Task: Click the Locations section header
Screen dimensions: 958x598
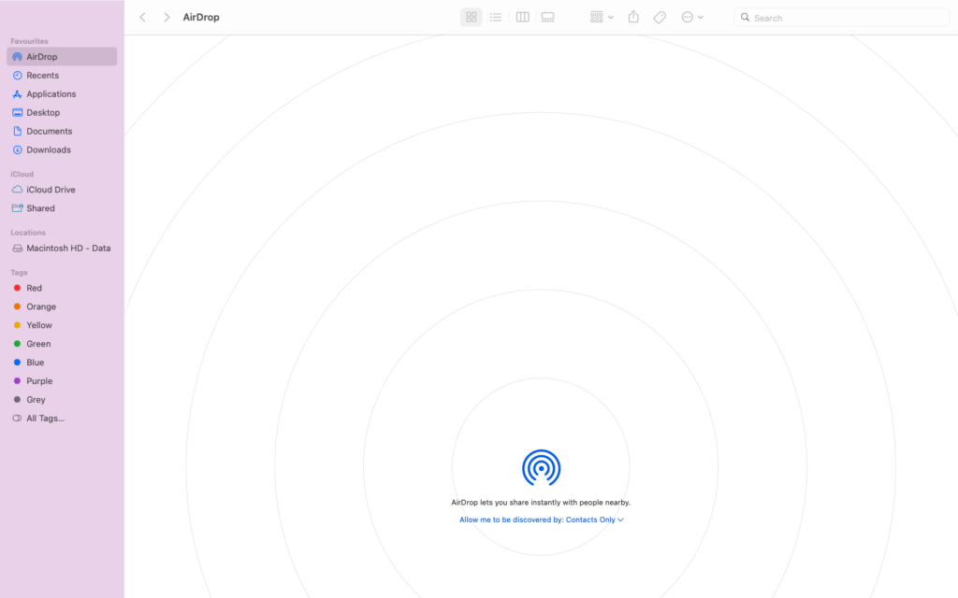Action: (28, 233)
